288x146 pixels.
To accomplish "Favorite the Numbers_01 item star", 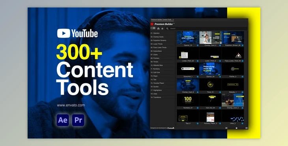I will coord(198,108).
